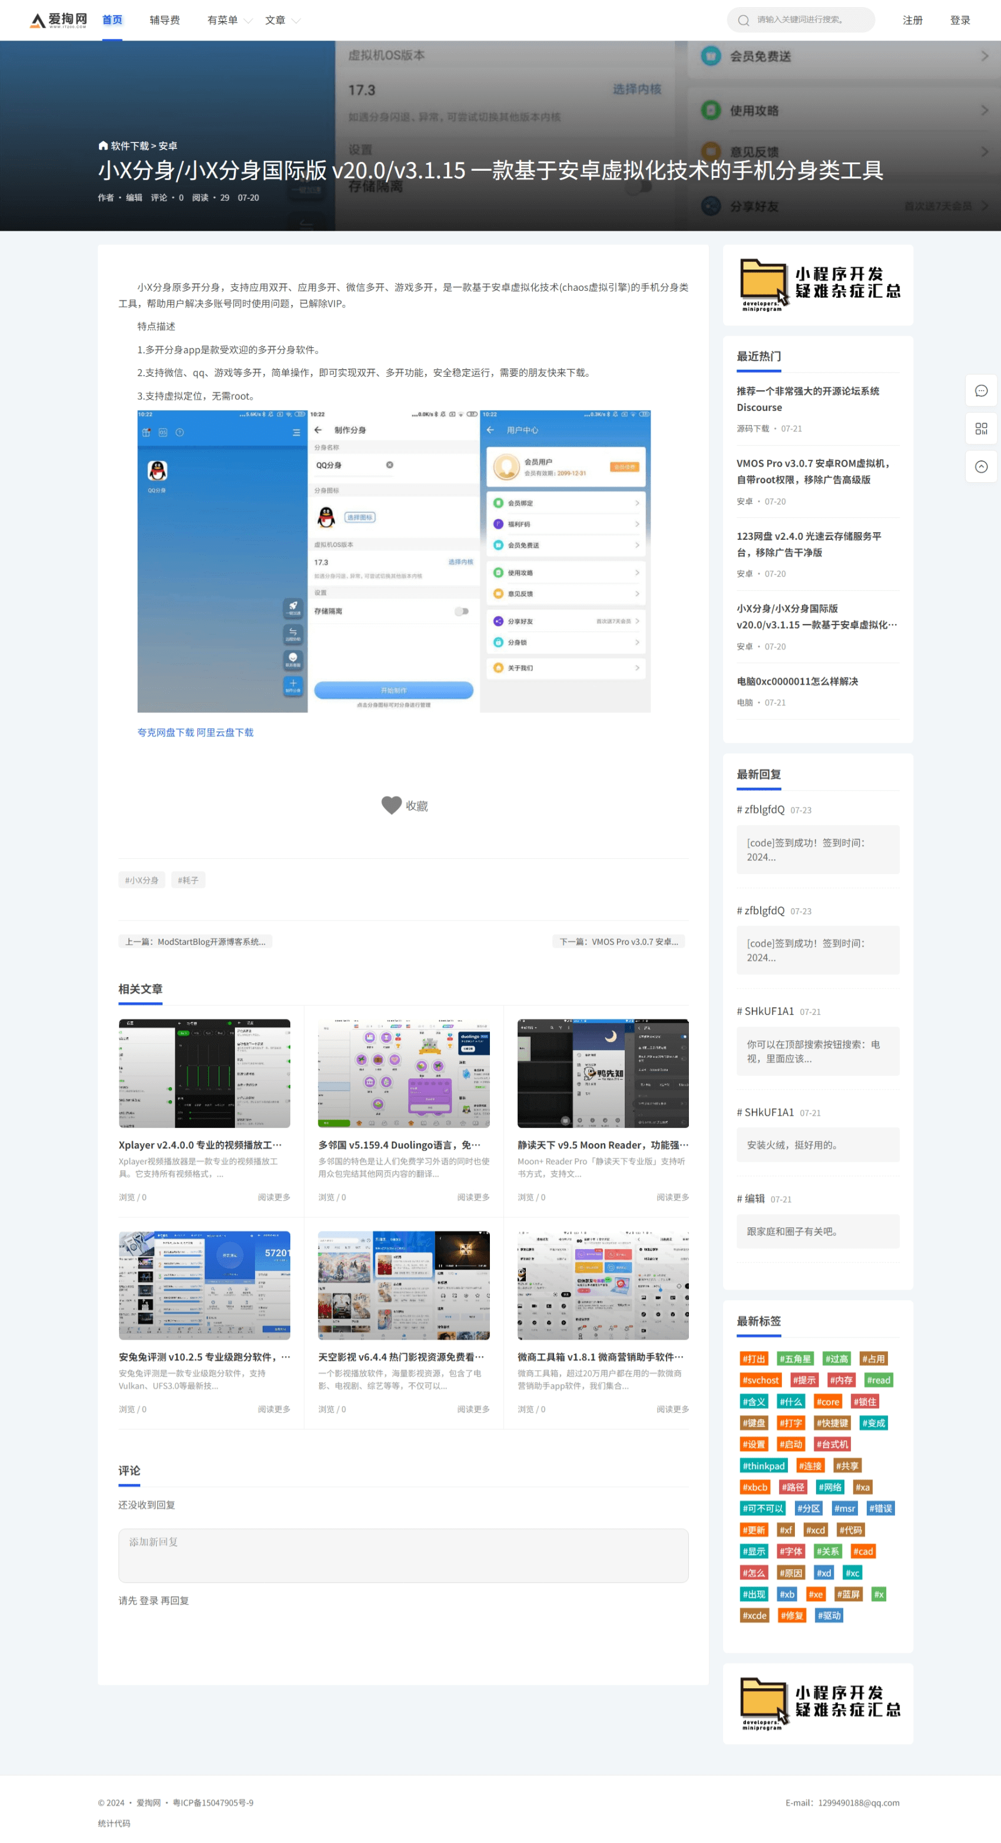1001x1843 pixels.
Task: Click the #svchost tag
Action: [x=761, y=1380]
